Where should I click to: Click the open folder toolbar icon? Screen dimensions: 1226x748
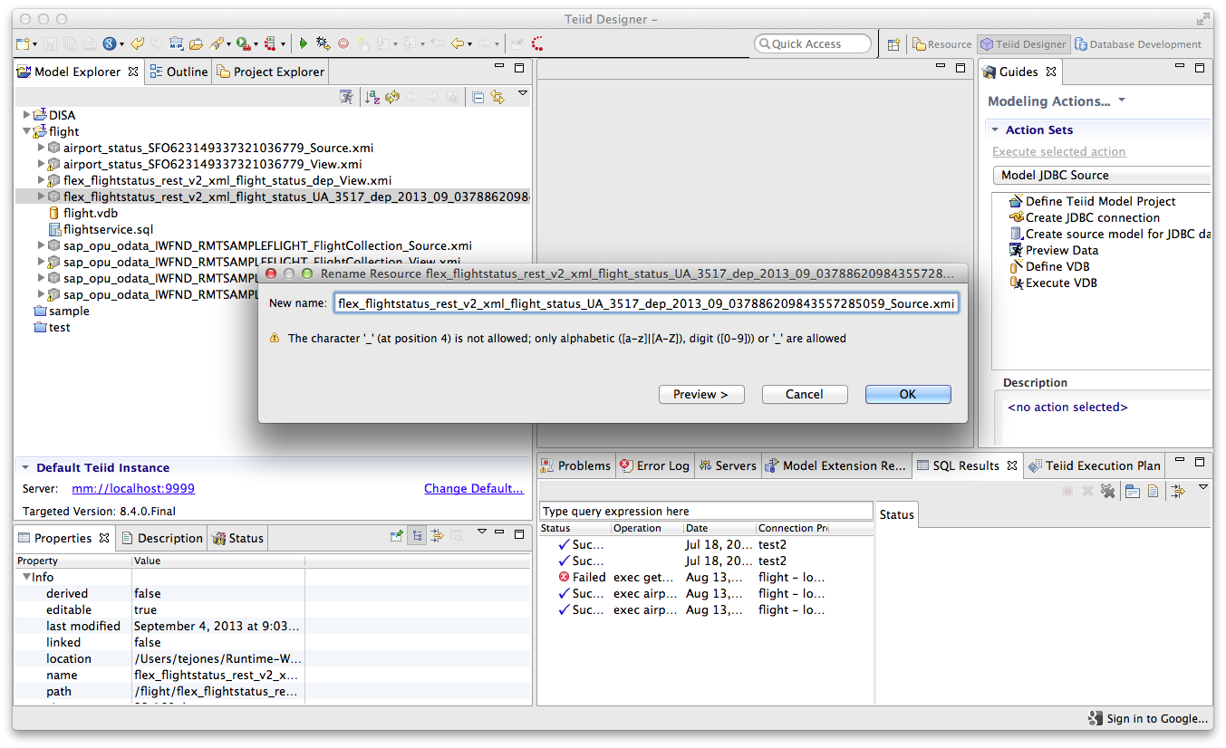pos(195,43)
